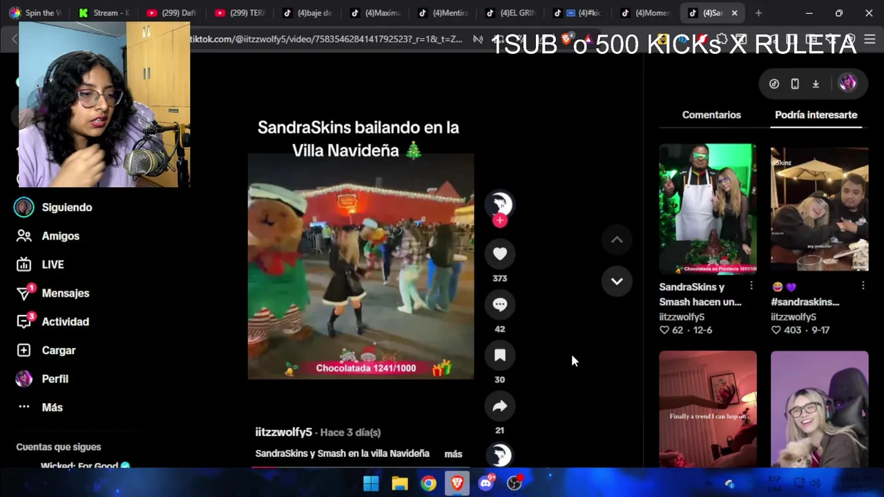The height and width of the screenshot is (497, 884).
Task: Open File Explorer from the taskbar
Action: click(x=400, y=483)
